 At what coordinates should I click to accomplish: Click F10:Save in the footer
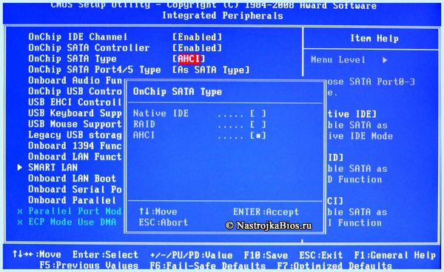point(266,255)
